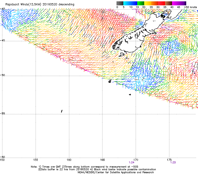Image resolution: width=198 pixels, height=174 pixels.
Task: Click the '-60' latitude axis label
Action: point(2,157)
